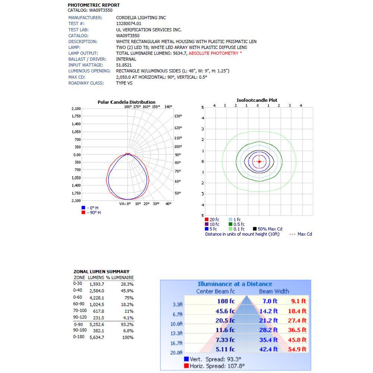Select the dark green 0.5 fc legend square
The width and height of the screenshot is (373, 373).
click(x=231, y=225)
